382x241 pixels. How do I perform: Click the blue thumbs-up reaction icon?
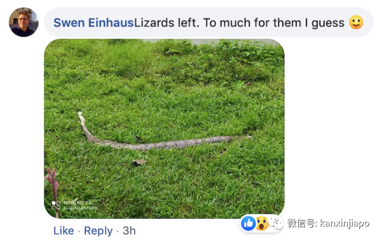tap(248, 223)
